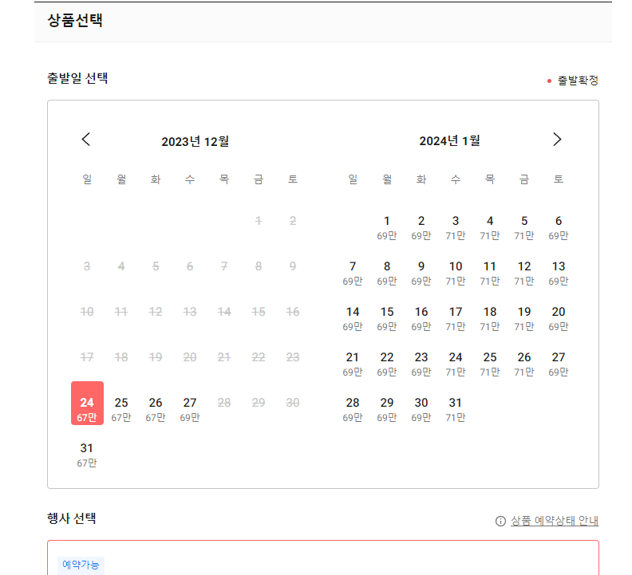Select January 29 departure date
632x575 pixels.
387,408
